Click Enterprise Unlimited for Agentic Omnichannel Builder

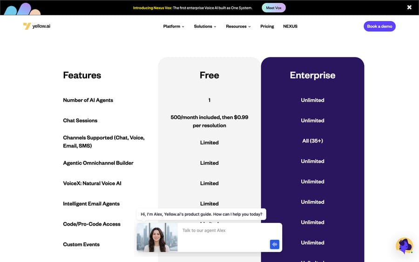coord(312,161)
